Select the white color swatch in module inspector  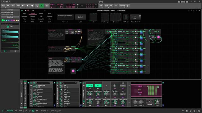tap(18, 20)
